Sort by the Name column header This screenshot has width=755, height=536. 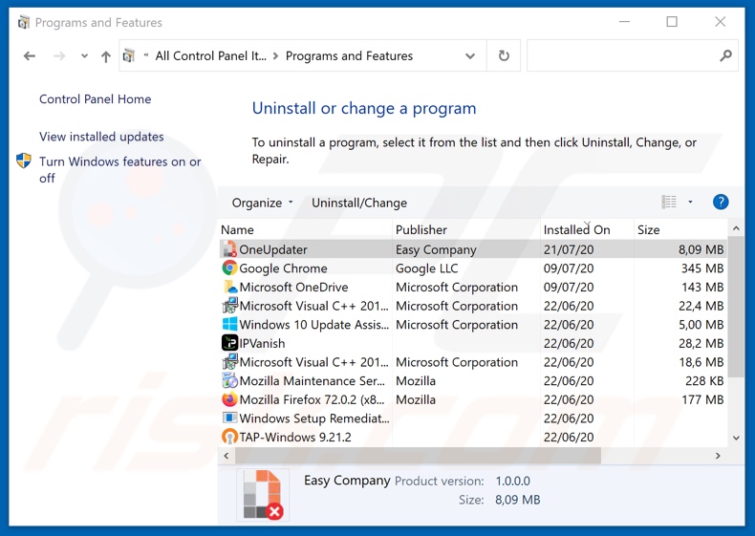coord(305,229)
